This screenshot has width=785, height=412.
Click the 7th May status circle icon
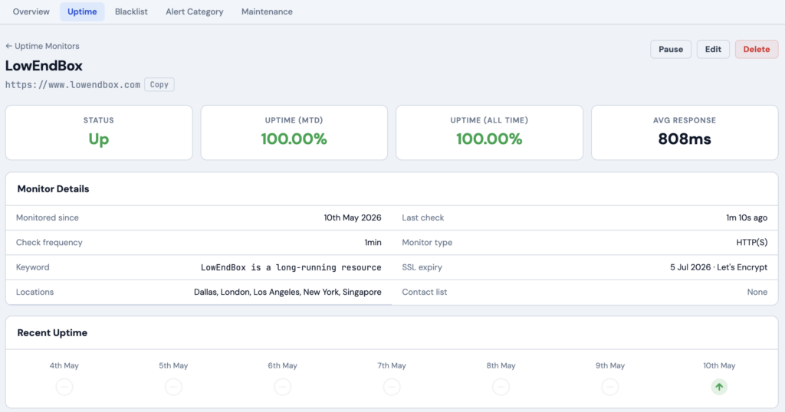[x=392, y=387]
